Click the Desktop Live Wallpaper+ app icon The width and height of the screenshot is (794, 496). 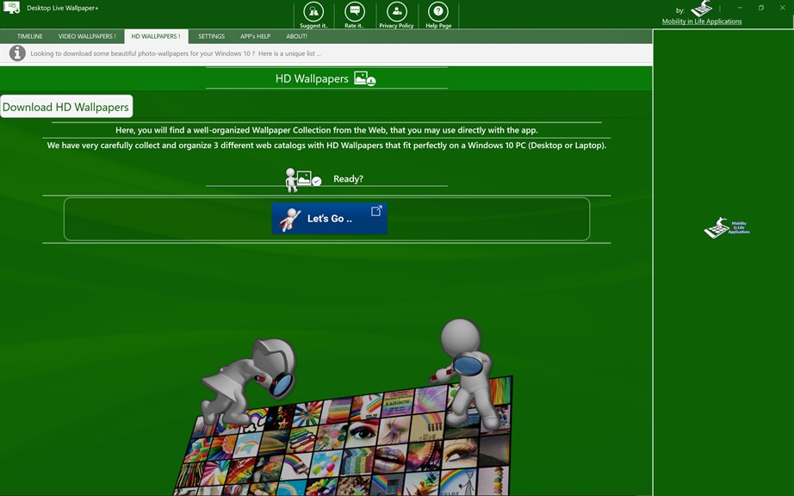[11, 8]
